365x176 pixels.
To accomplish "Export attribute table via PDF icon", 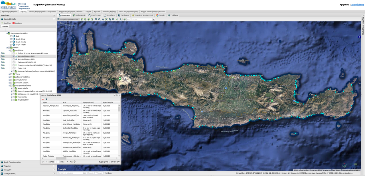I will [x=43, y=99].
